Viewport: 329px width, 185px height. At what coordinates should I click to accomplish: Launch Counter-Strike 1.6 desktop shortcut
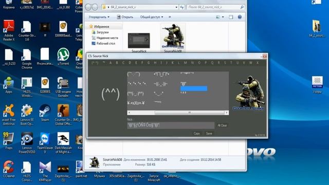[x=27, y=30]
